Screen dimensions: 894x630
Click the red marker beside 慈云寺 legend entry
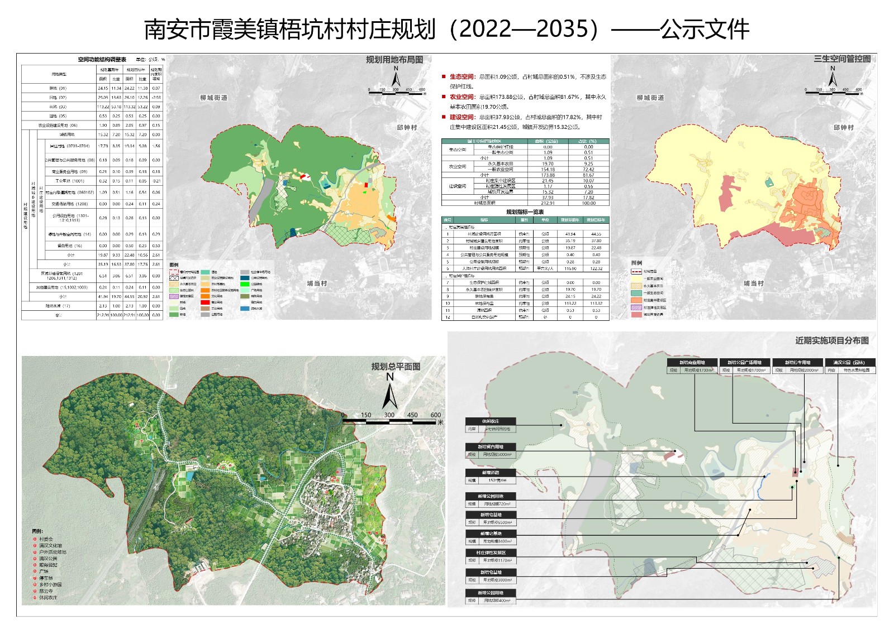pyautogui.click(x=34, y=591)
